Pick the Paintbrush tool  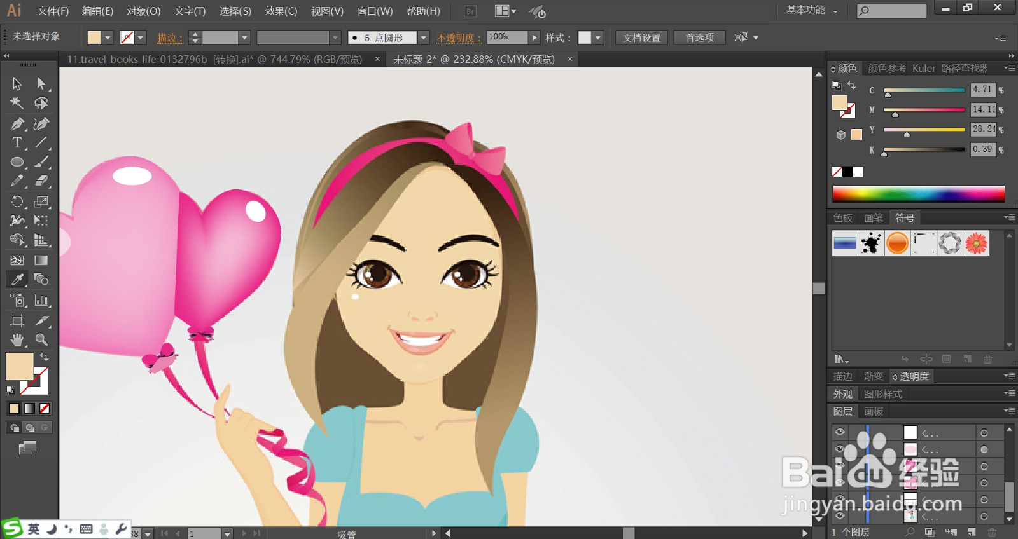(x=41, y=162)
